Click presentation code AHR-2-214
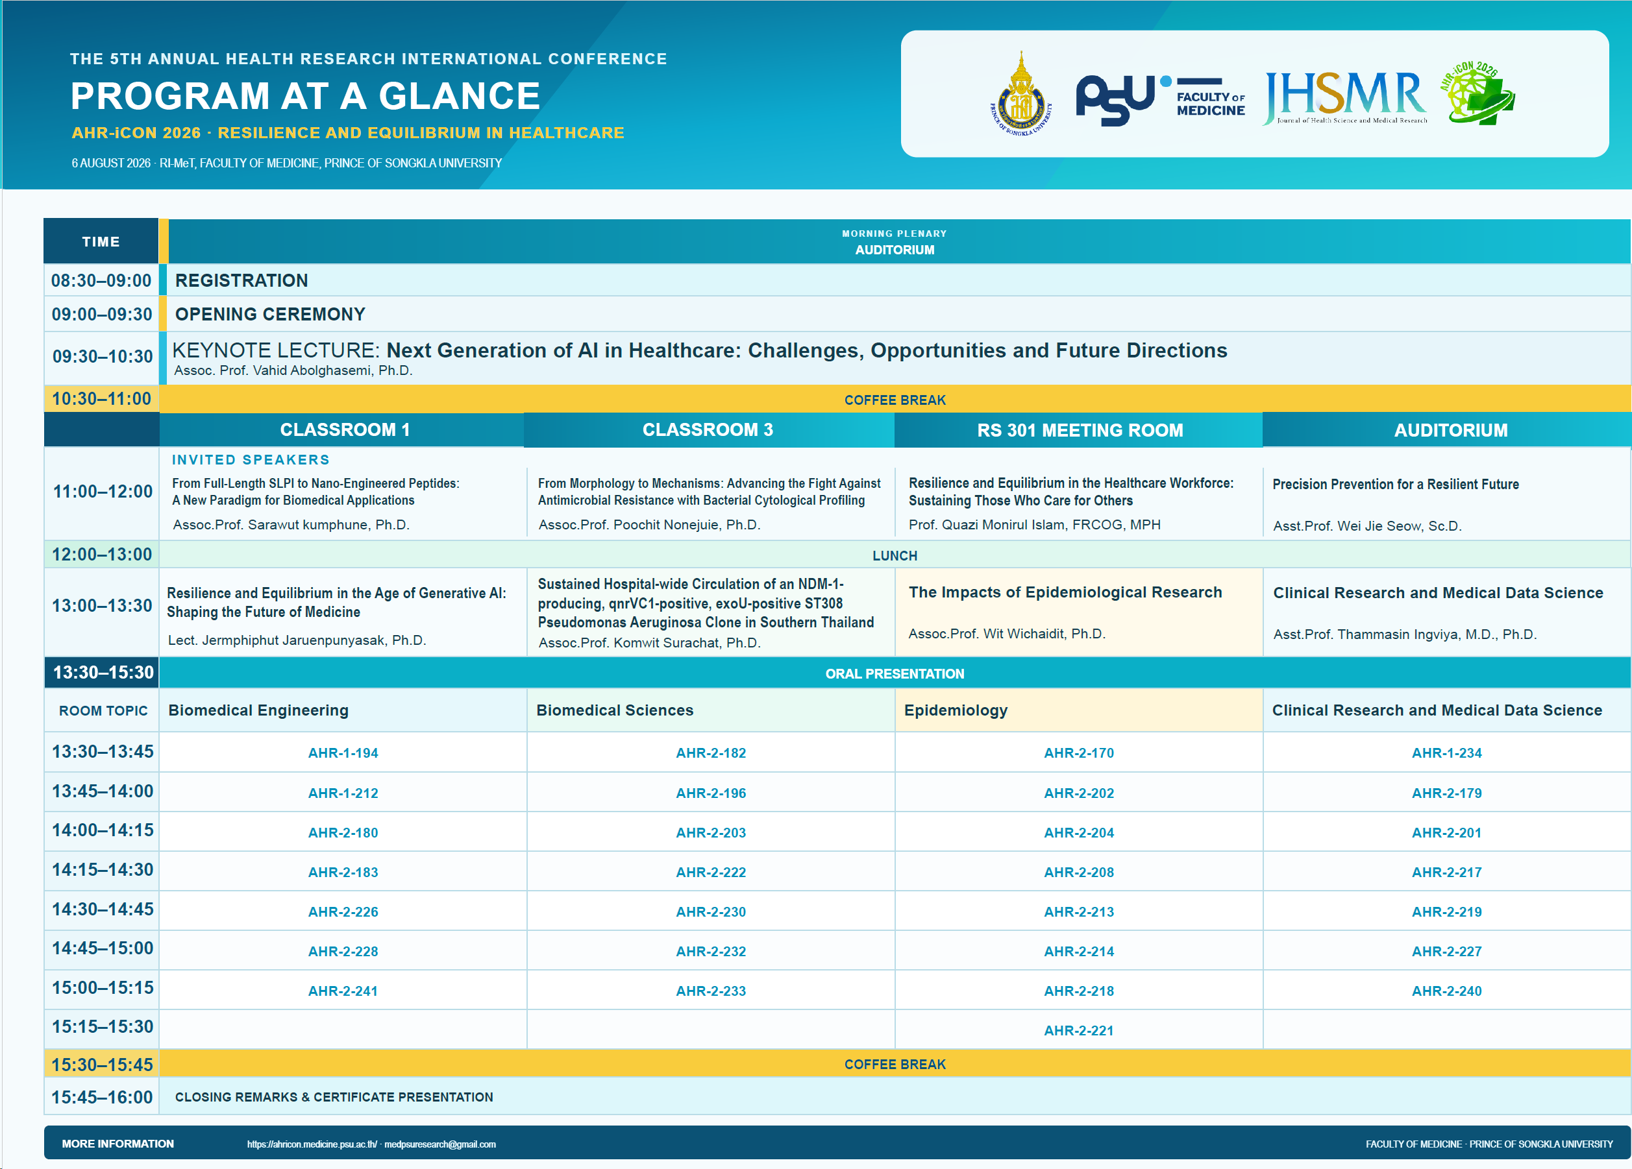The width and height of the screenshot is (1632, 1169). coord(1079,952)
